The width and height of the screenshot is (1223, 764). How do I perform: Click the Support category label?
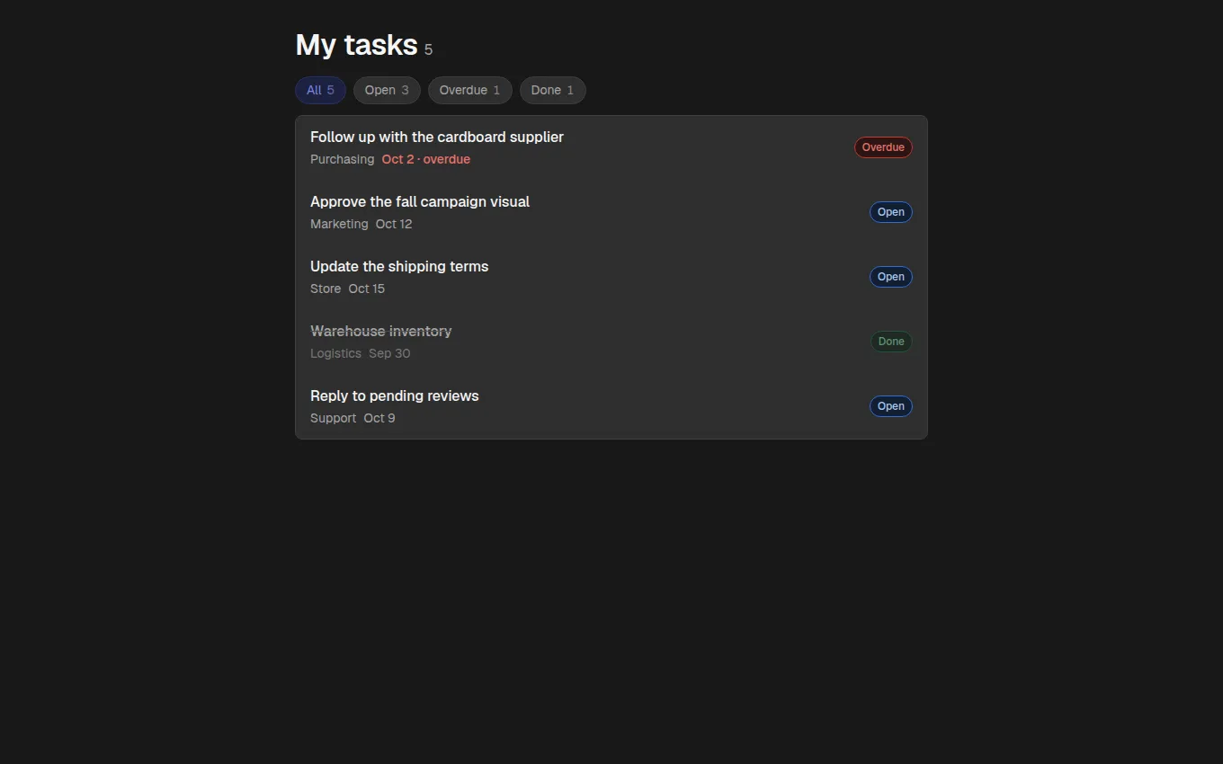pyautogui.click(x=333, y=418)
